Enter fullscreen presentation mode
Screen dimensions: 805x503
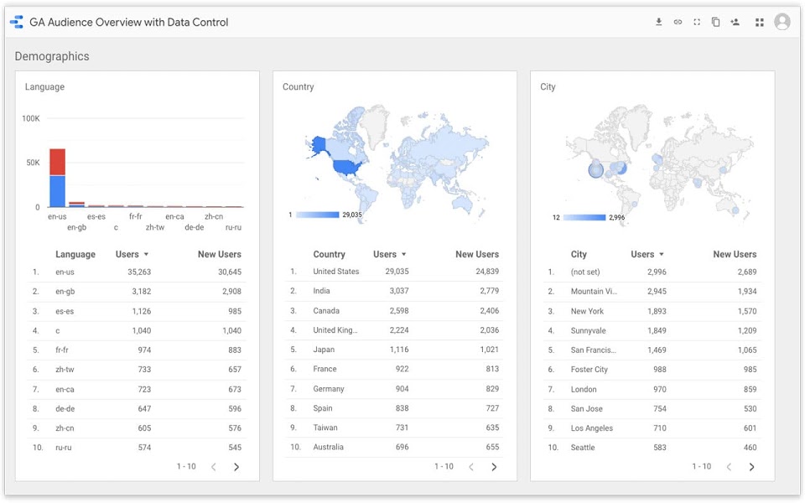[x=697, y=22]
